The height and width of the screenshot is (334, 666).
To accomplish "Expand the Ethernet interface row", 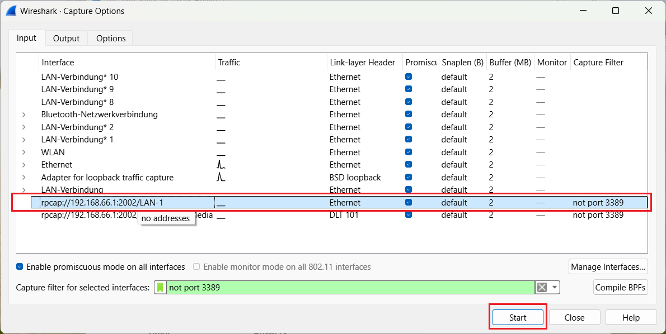I will pyautogui.click(x=24, y=165).
